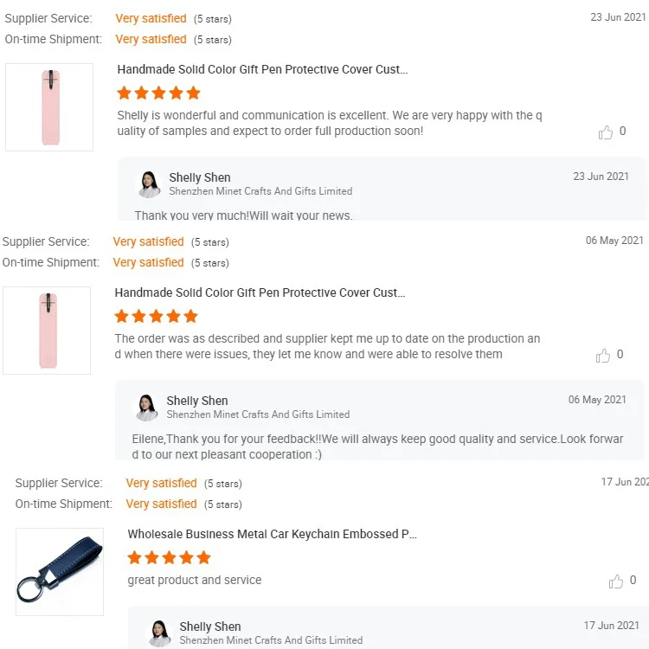
Task: Open first 'Handmade Solid Color Gift Pen Protective Cover' title
Action: click(262, 69)
